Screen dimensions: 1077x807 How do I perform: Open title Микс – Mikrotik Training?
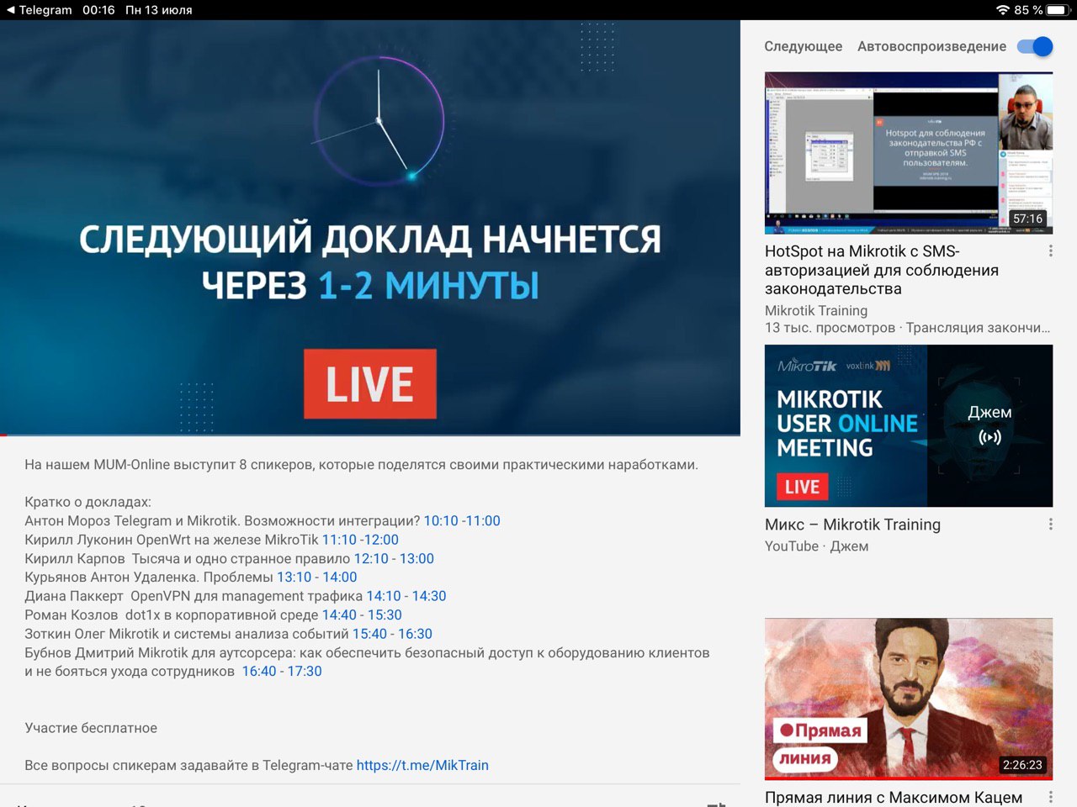coord(852,525)
